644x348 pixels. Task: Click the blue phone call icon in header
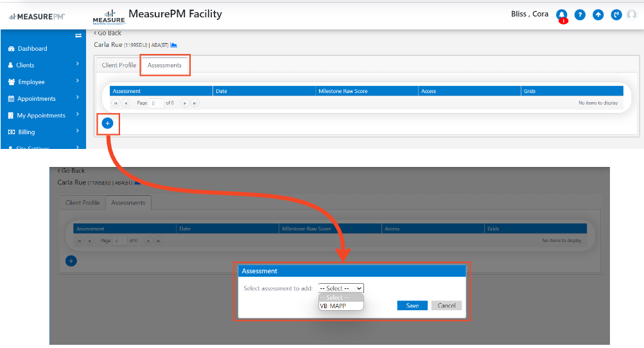coord(616,15)
